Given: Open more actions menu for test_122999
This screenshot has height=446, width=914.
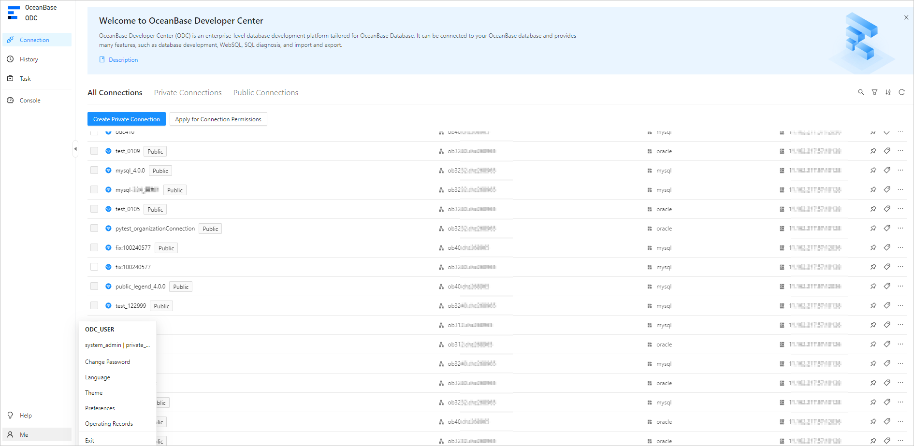Looking at the screenshot, I should pyautogui.click(x=900, y=306).
